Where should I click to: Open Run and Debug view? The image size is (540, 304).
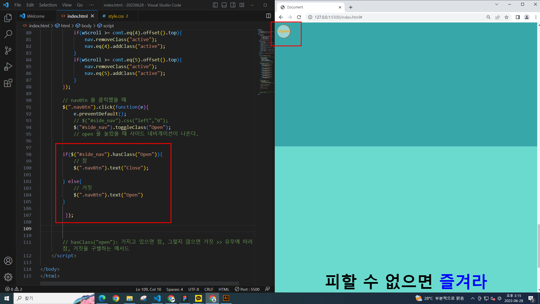click(x=8, y=67)
